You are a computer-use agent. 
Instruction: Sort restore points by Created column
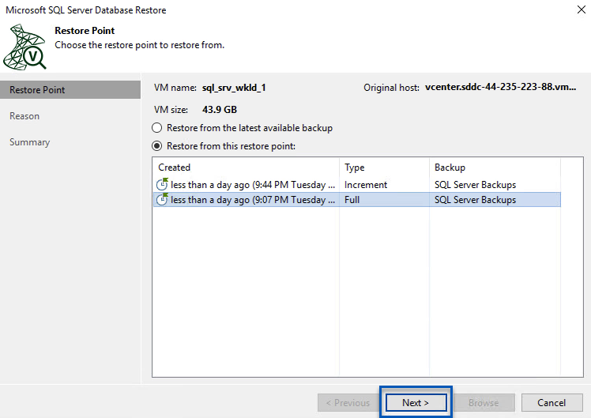click(245, 168)
